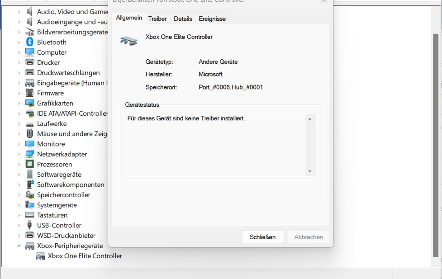Expand the Tastaturen category chevron
This screenshot has height=279, width=442.
(19, 215)
